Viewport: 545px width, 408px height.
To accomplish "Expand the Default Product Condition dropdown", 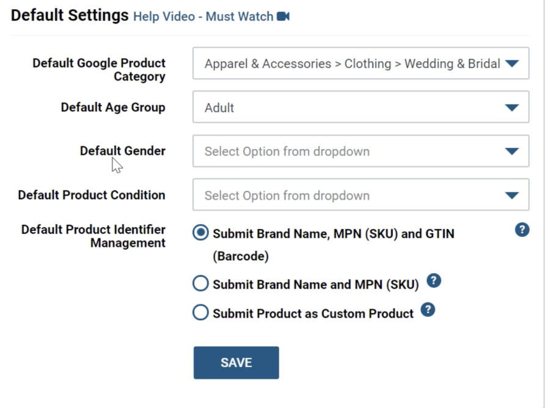I will coord(360,196).
